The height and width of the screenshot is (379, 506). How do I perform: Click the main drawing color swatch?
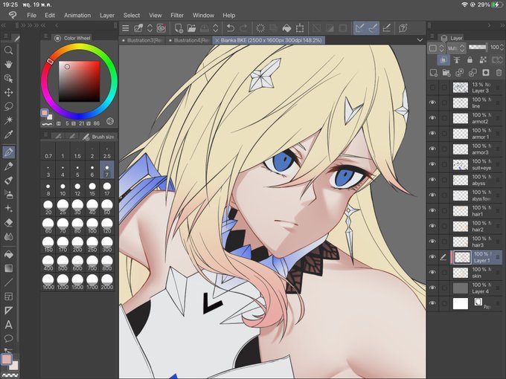[7, 359]
